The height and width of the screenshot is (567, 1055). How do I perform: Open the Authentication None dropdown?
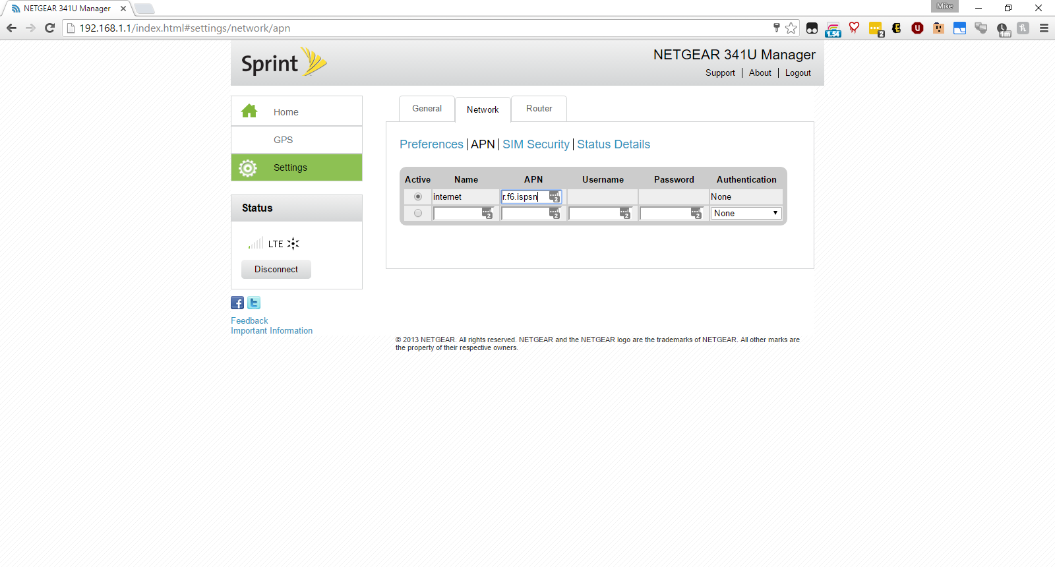click(x=746, y=213)
